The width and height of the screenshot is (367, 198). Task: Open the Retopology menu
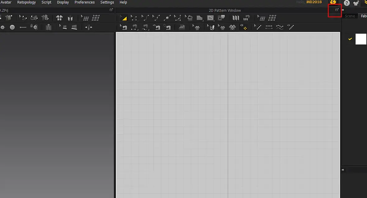point(26,2)
